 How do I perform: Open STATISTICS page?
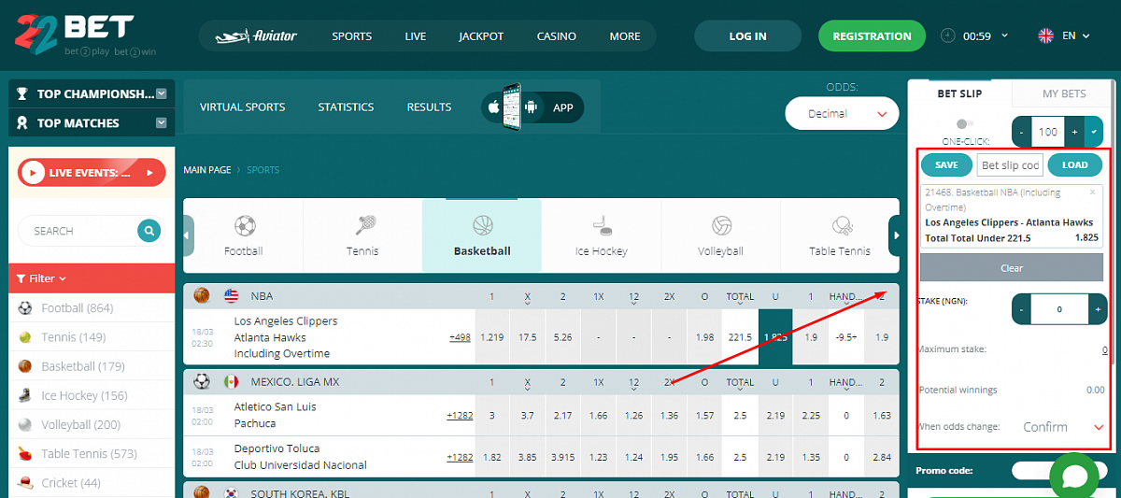346,107
